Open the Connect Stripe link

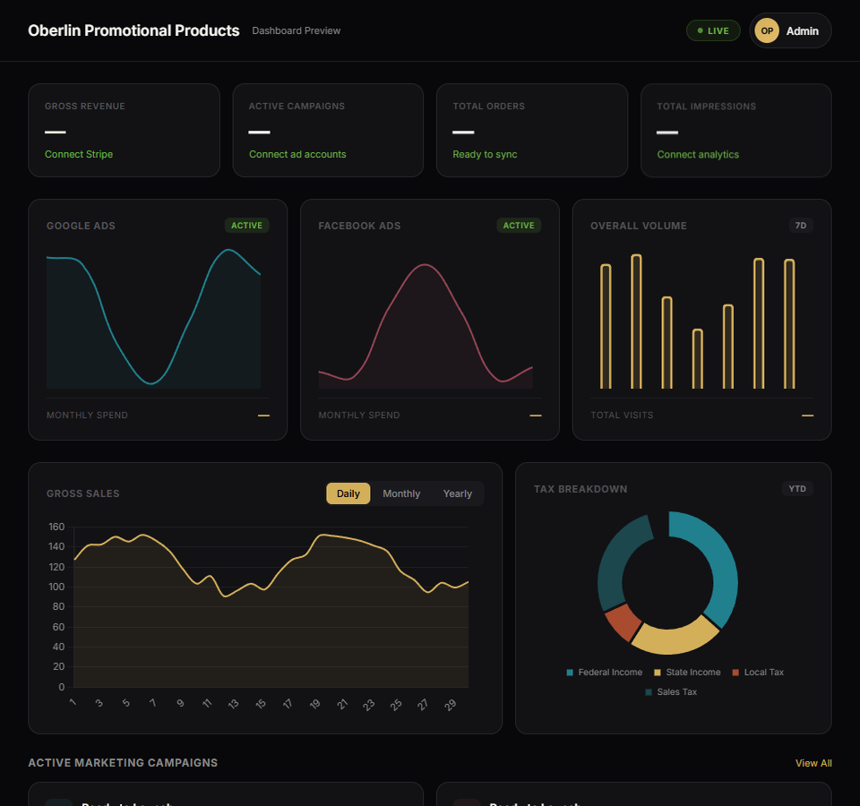79,155
